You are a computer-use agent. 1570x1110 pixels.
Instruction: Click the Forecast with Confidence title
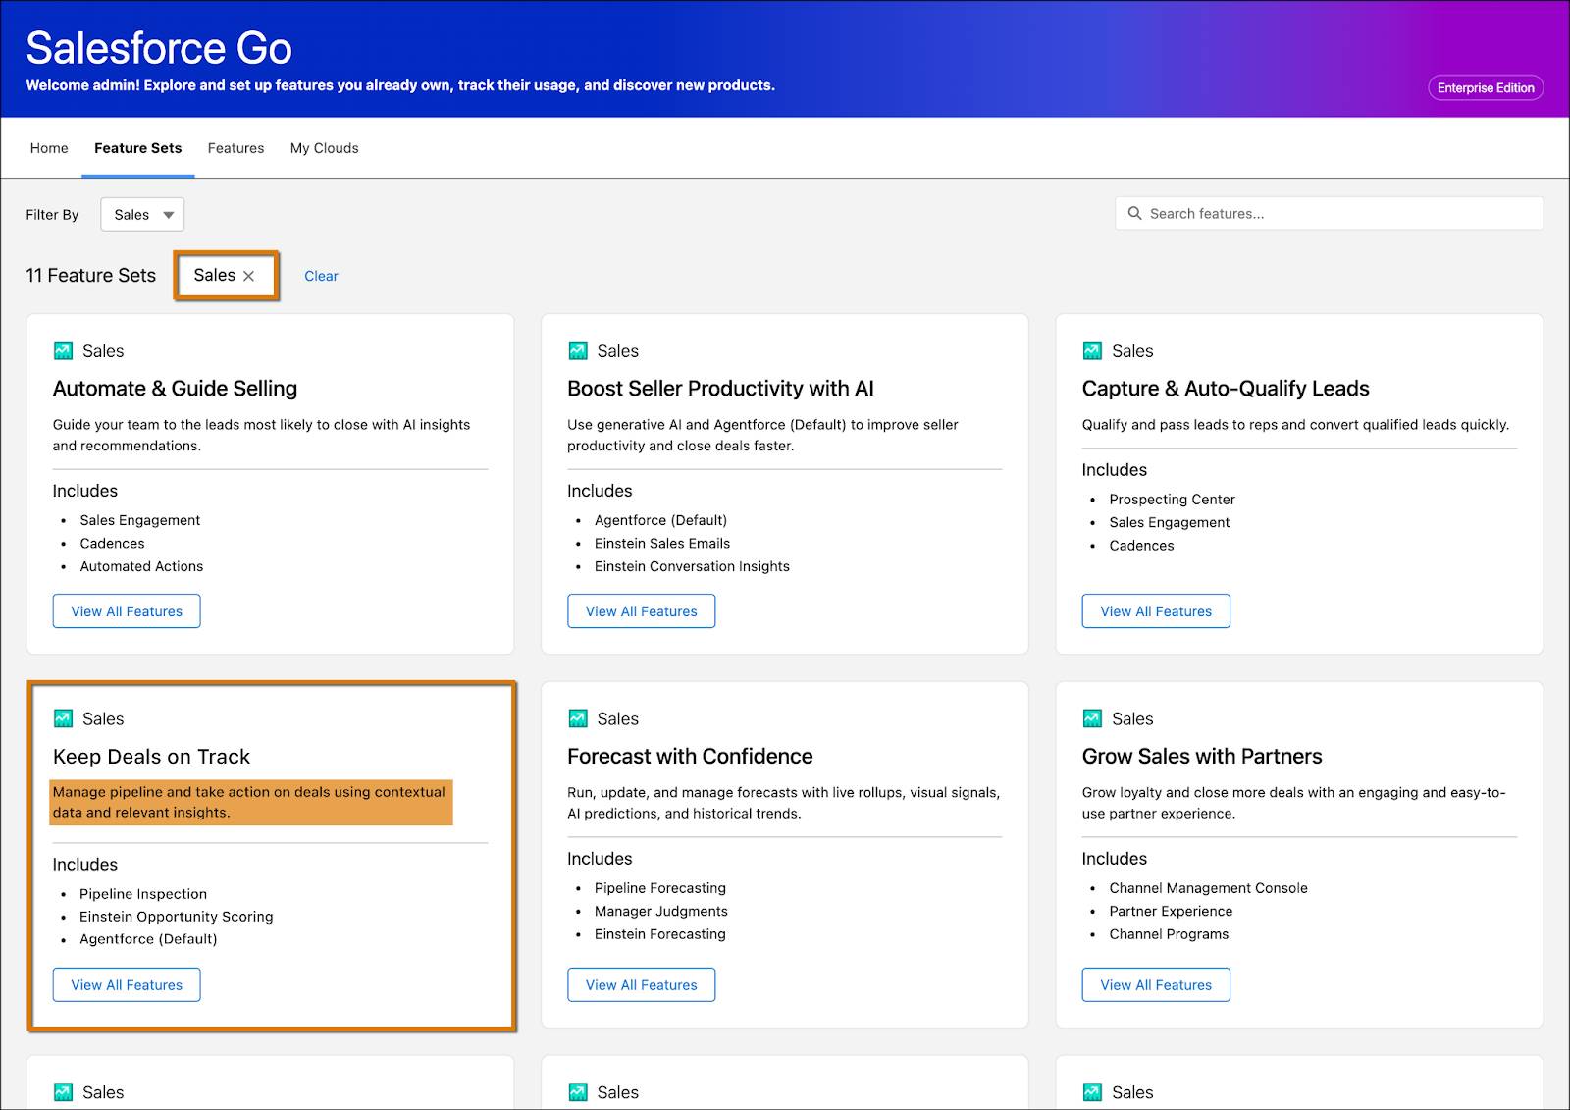(x=690, y=757)
